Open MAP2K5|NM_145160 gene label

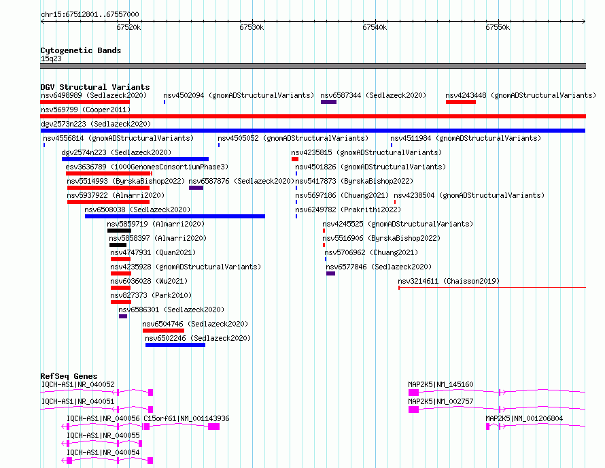[x=440, y=384]
